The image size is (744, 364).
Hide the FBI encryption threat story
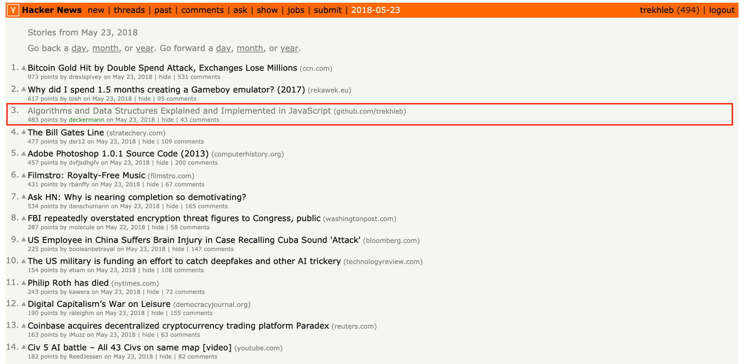pos(158,227)
